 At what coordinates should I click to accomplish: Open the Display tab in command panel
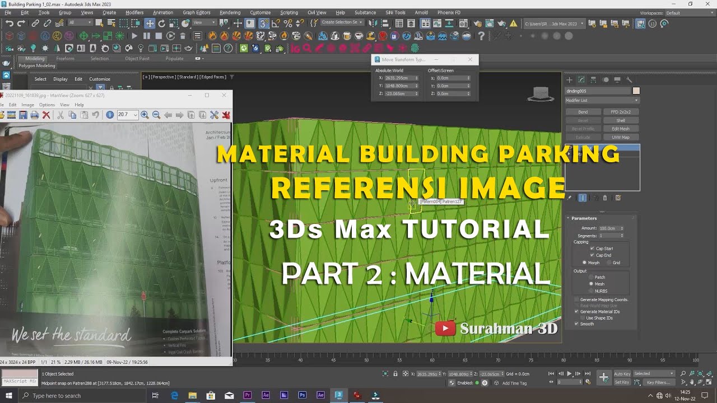coord(617,79)
